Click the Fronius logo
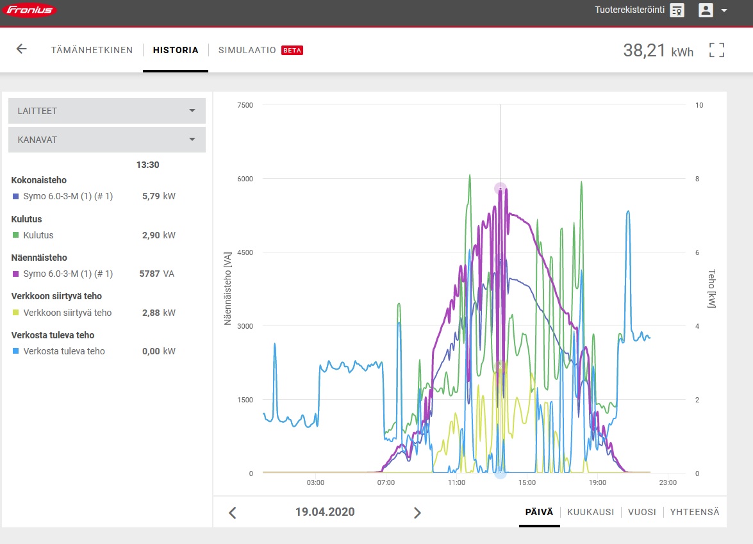This screenshot has width=753, height=544. pos(29,10)
